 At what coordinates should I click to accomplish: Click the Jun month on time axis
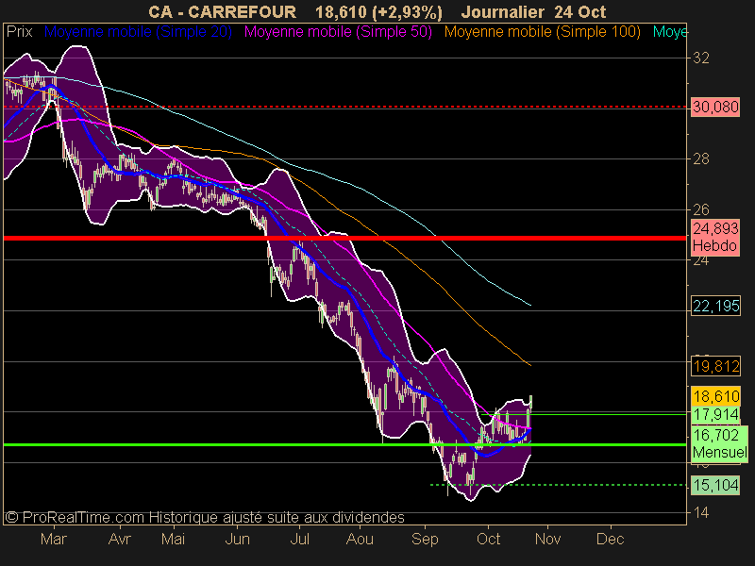[238, 539]
